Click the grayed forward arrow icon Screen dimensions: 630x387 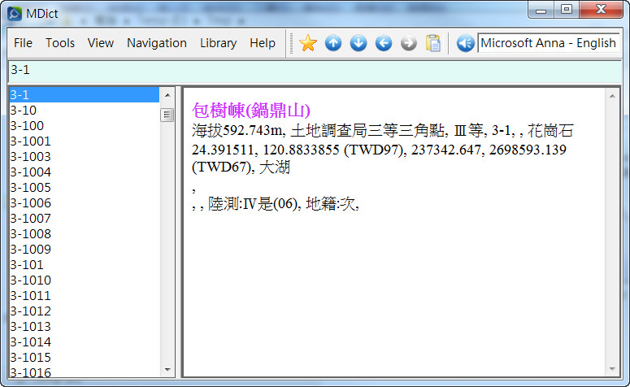409,43
